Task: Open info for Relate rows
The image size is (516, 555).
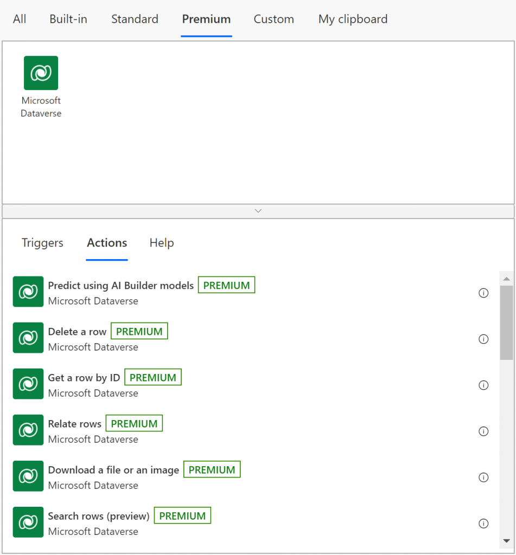Action: [x=483, y=431]
